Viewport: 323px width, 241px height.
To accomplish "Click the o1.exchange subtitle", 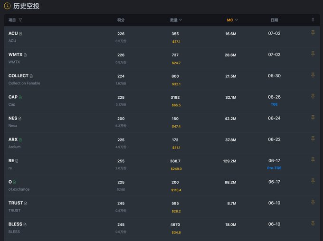I will 19,189.
